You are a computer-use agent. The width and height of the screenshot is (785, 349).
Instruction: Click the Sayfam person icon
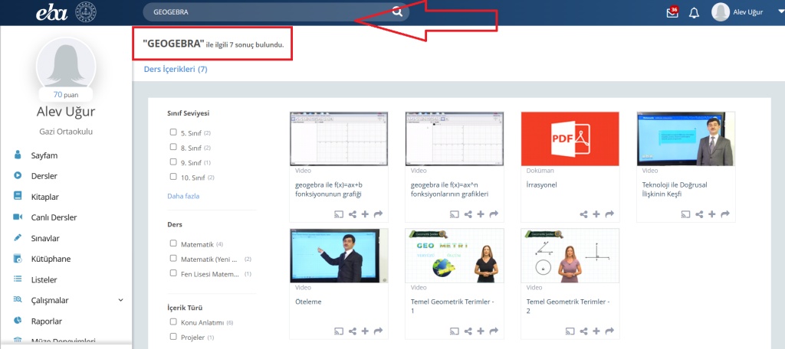pyautogui.click(x=18, y=155)
